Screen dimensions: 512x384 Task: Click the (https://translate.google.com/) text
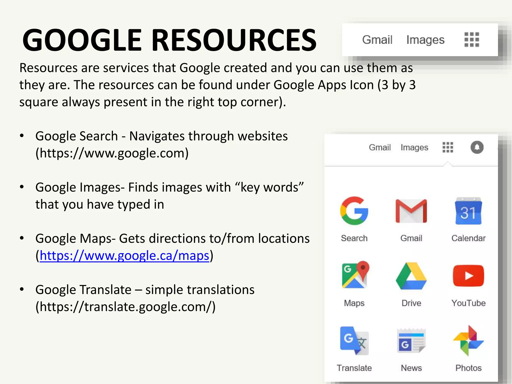[x=125, y=307]
